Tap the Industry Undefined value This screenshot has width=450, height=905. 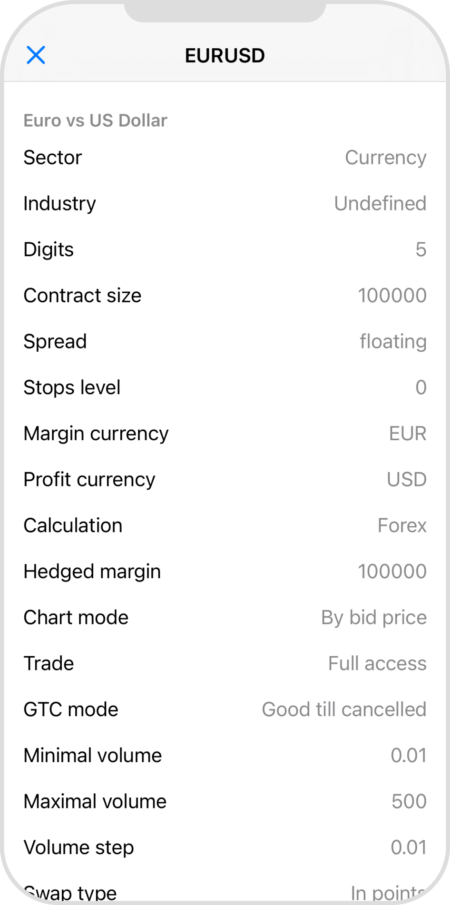pyautogui.click(x=380, y=204)
